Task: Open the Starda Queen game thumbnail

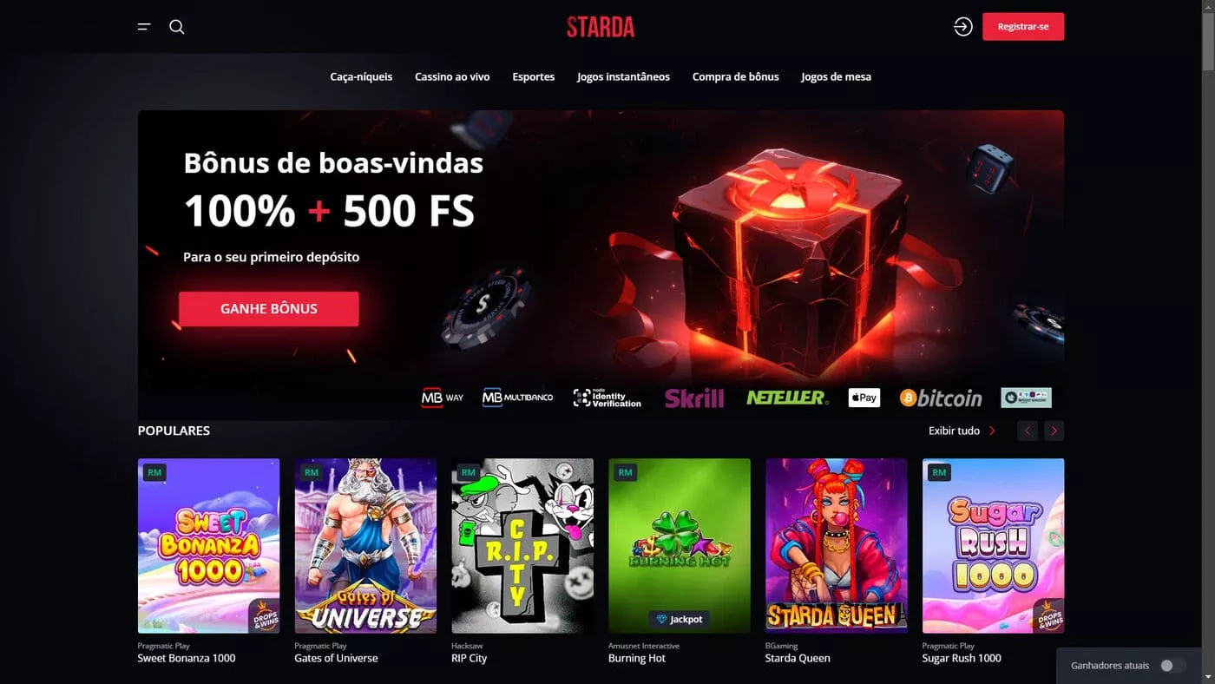Action: pos(837,546)
